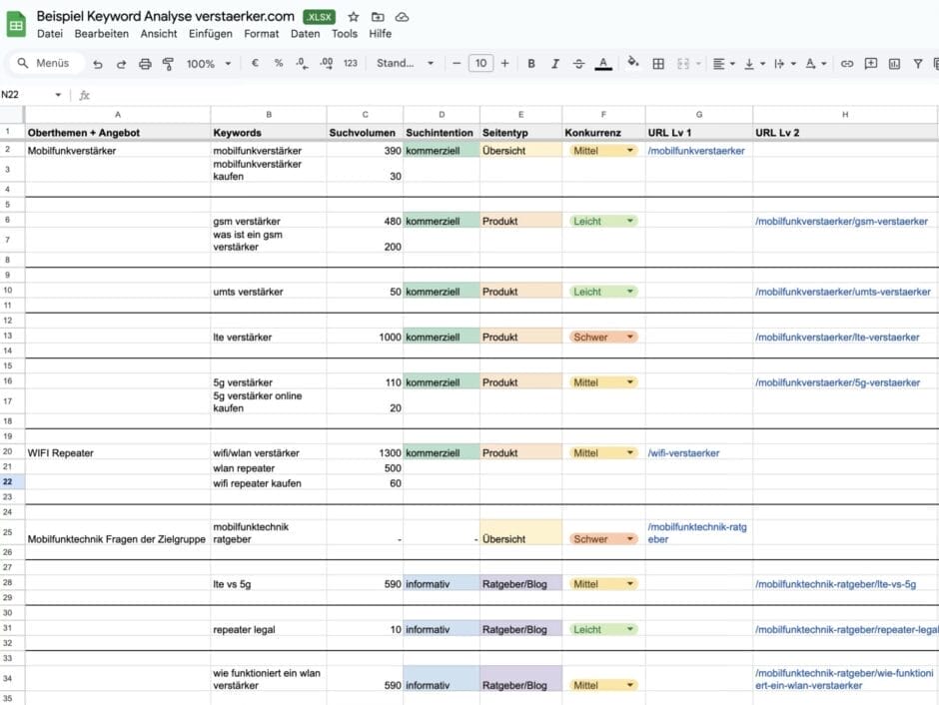Viewport: 939px width, 705px height.
Task: Click the font size field showing 10
Action: [480, 63]
